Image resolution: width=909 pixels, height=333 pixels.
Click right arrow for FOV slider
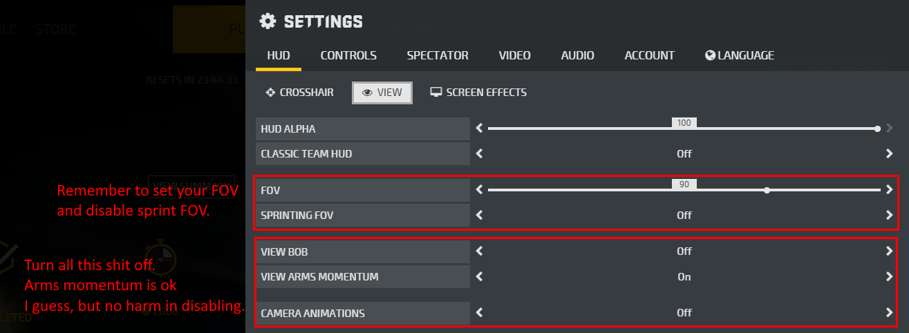click(x=889, y=189)
